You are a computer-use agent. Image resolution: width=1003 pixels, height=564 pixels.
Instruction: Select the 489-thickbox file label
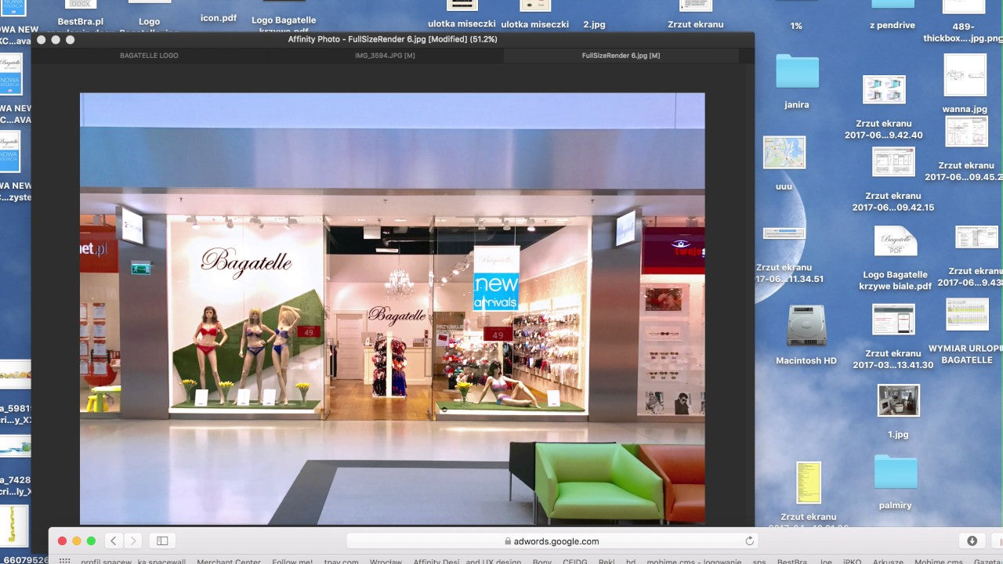pos(963,32)
